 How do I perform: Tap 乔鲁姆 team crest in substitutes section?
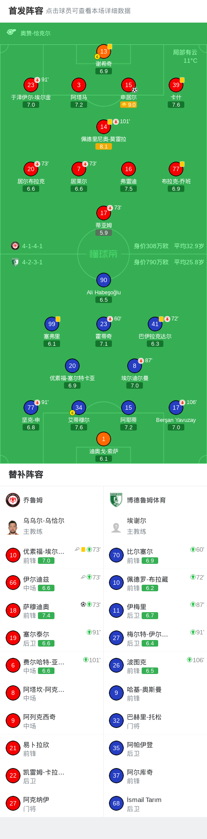pyautogui.click(x=13, y=500)
